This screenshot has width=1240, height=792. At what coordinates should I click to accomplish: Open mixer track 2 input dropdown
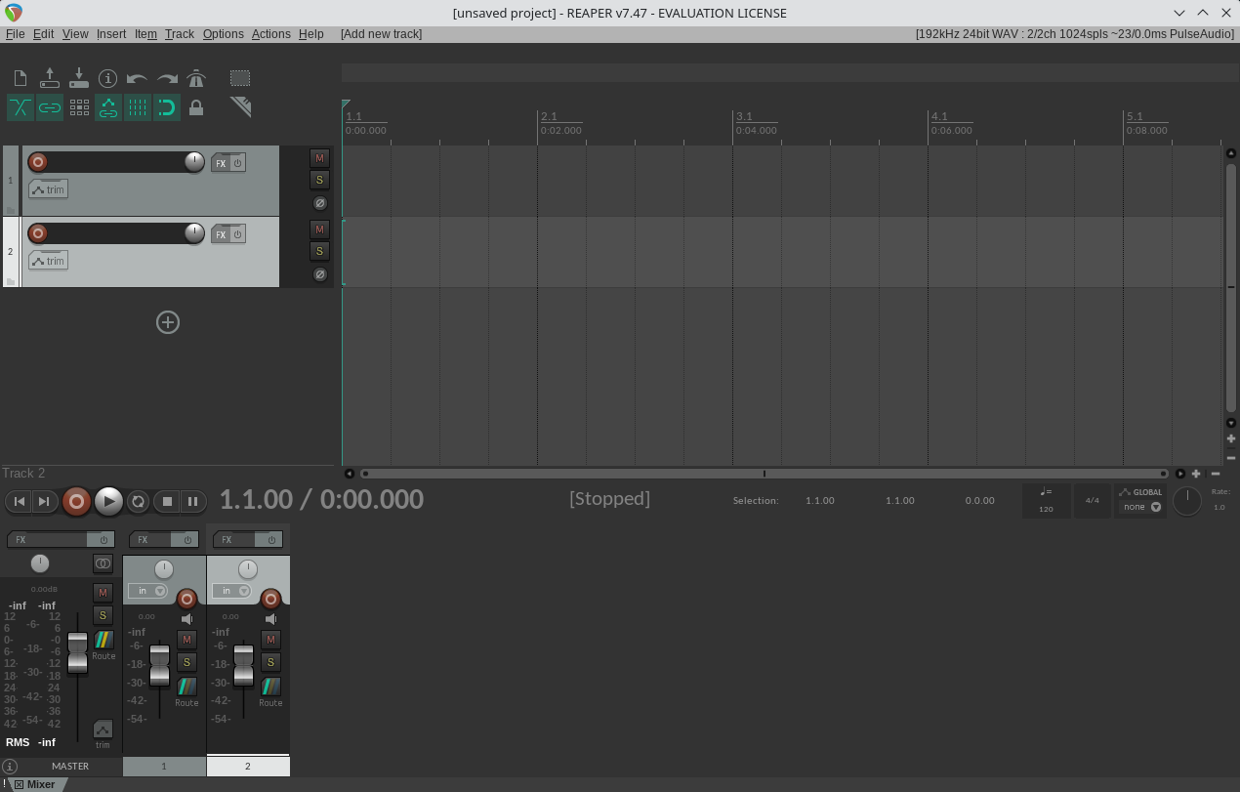231,591
